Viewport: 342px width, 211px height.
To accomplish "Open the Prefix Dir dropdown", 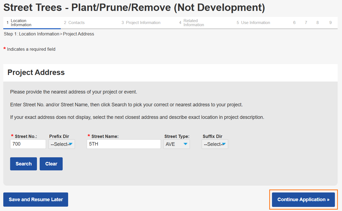I will click(62, 144).
